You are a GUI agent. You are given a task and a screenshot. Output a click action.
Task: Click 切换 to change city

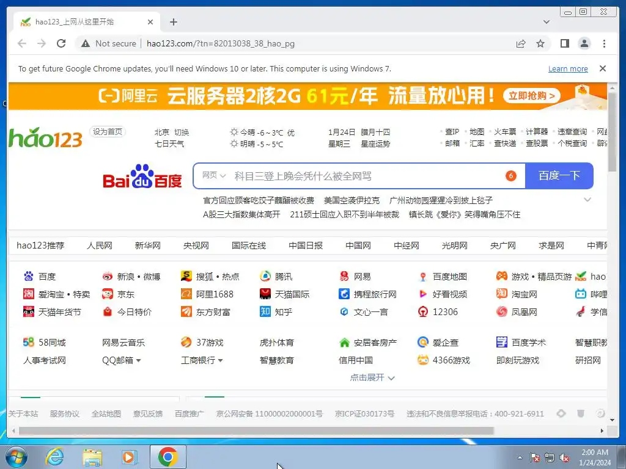(182, 132)
